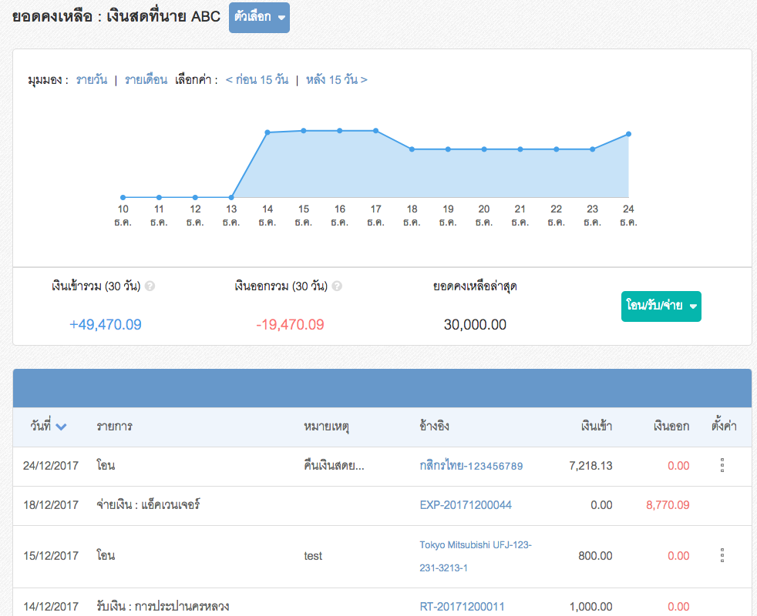Click help icon beside เงินเข้ารวม (30 วัน)
The width and height of the screenshot is (757, 616).
click(x=150, y=286)
